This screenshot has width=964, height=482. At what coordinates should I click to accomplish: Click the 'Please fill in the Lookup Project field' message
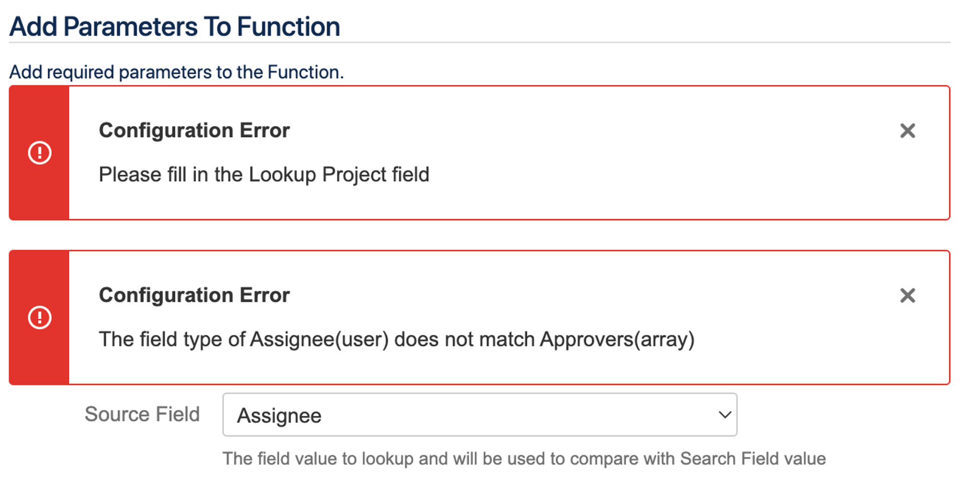point(264,175)
